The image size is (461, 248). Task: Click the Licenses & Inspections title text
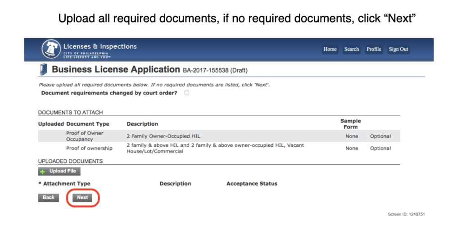pos(100,46)
